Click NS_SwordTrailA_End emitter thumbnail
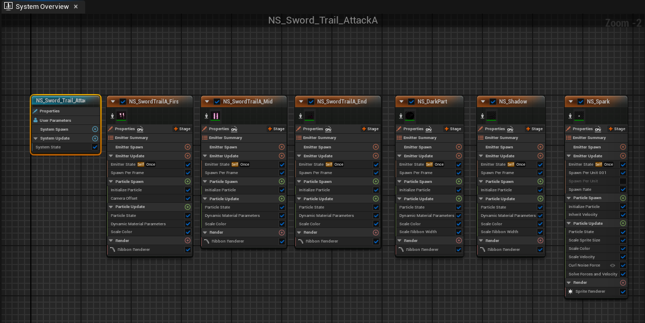This screenshot has width=645, height=323. point(310,116)
